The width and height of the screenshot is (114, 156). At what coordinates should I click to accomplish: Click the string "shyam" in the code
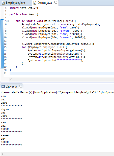pos(65,31)
